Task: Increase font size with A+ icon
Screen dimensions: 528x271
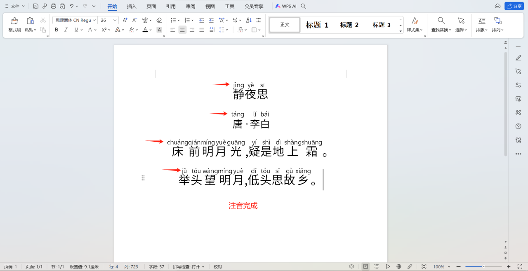Action: click(x=125, y=20)
